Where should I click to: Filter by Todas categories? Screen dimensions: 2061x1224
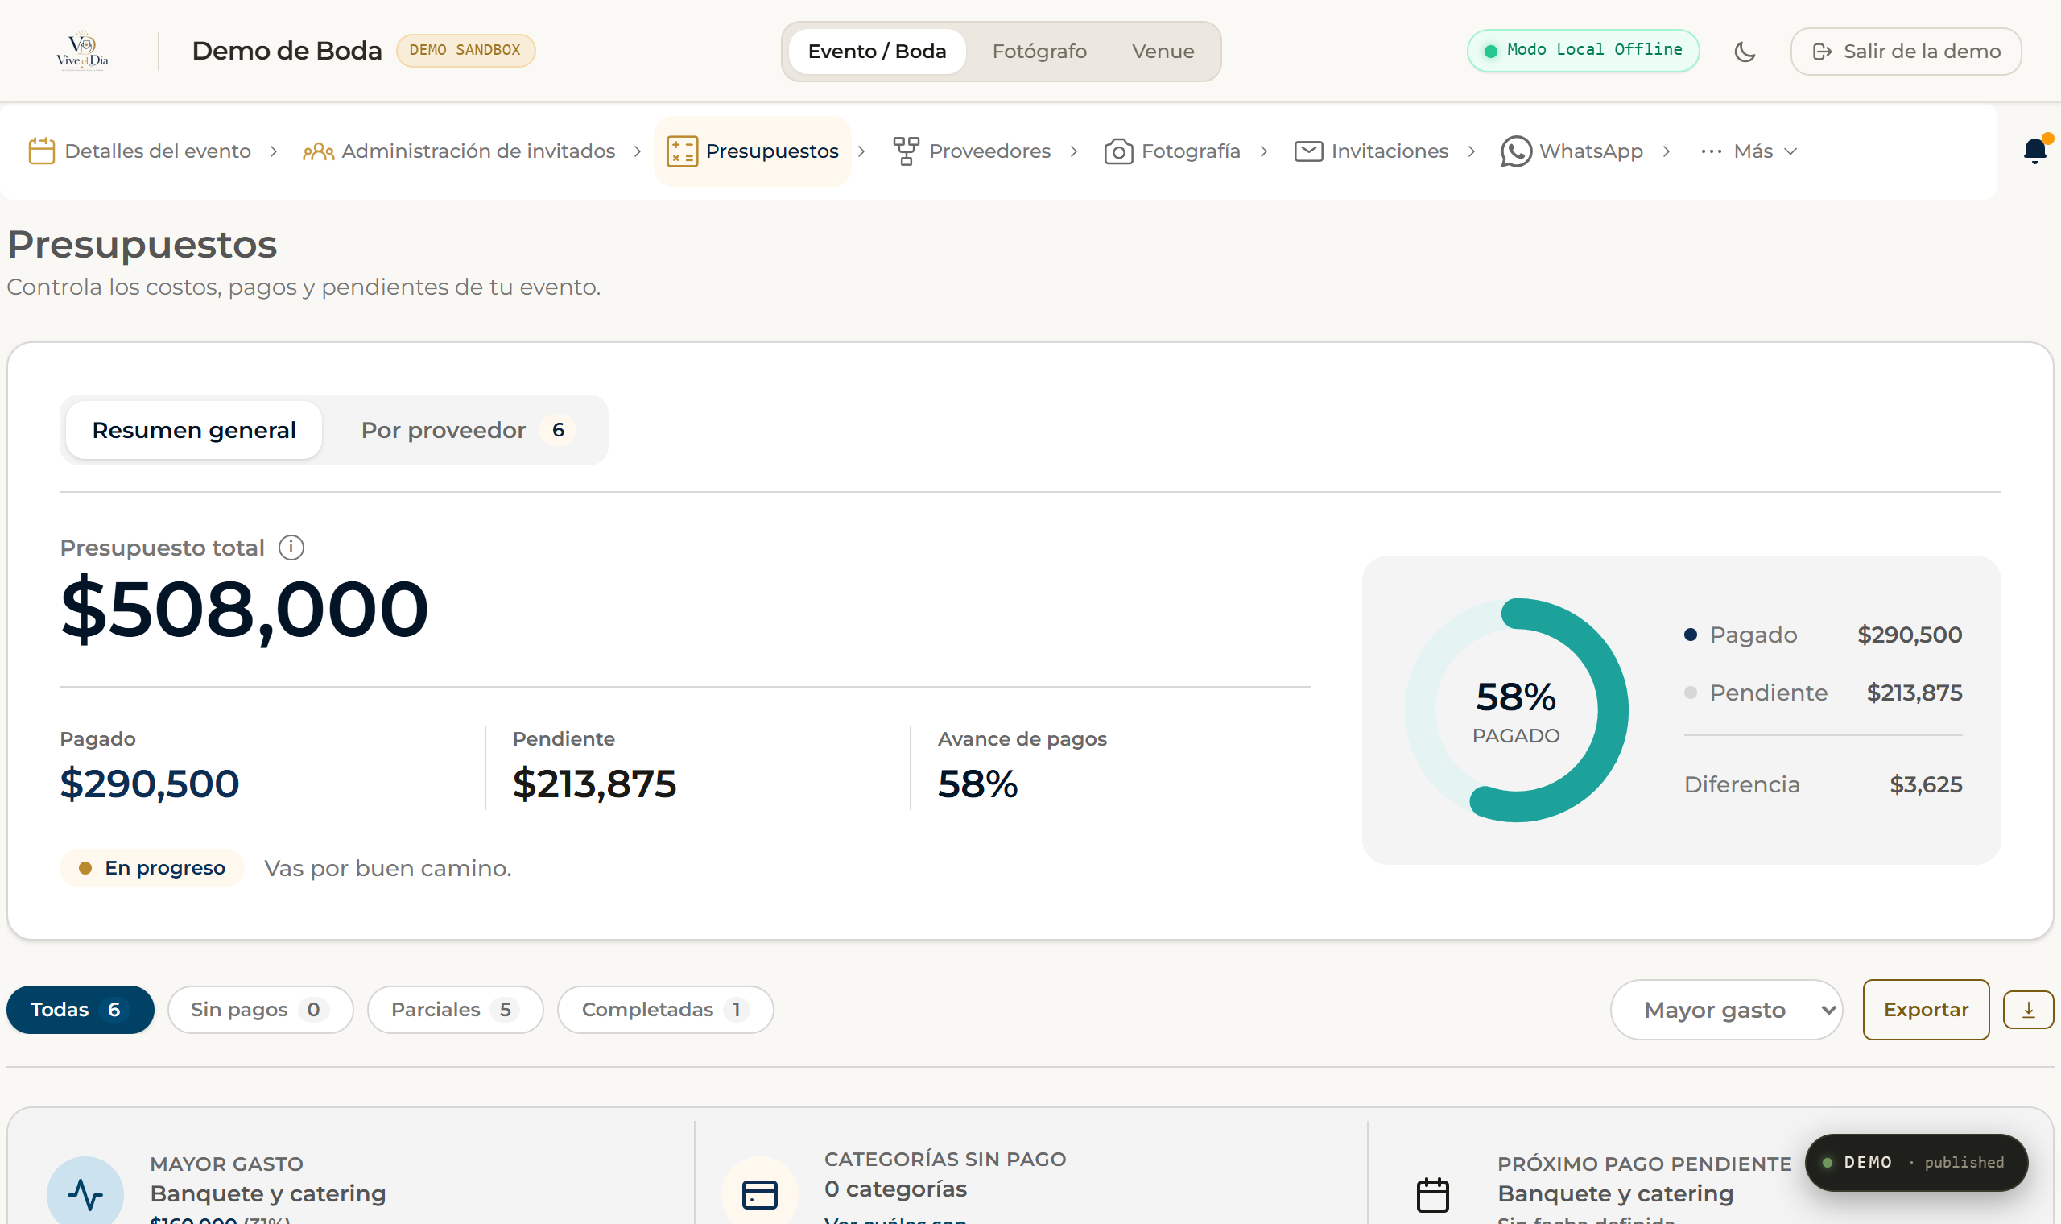[x=80, y=1010]
